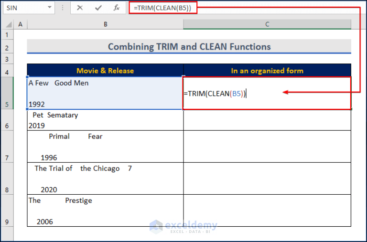Select column A header
This screenshot has width=367, height=242.
click(21, 24)
